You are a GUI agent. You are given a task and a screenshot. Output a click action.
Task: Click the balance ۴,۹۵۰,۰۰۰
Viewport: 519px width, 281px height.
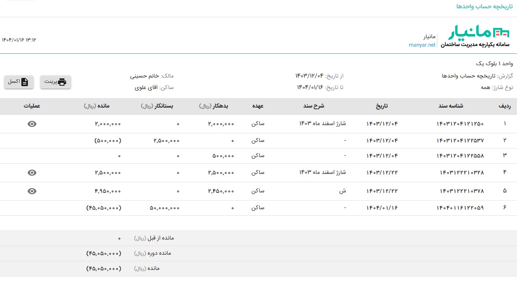108,191
